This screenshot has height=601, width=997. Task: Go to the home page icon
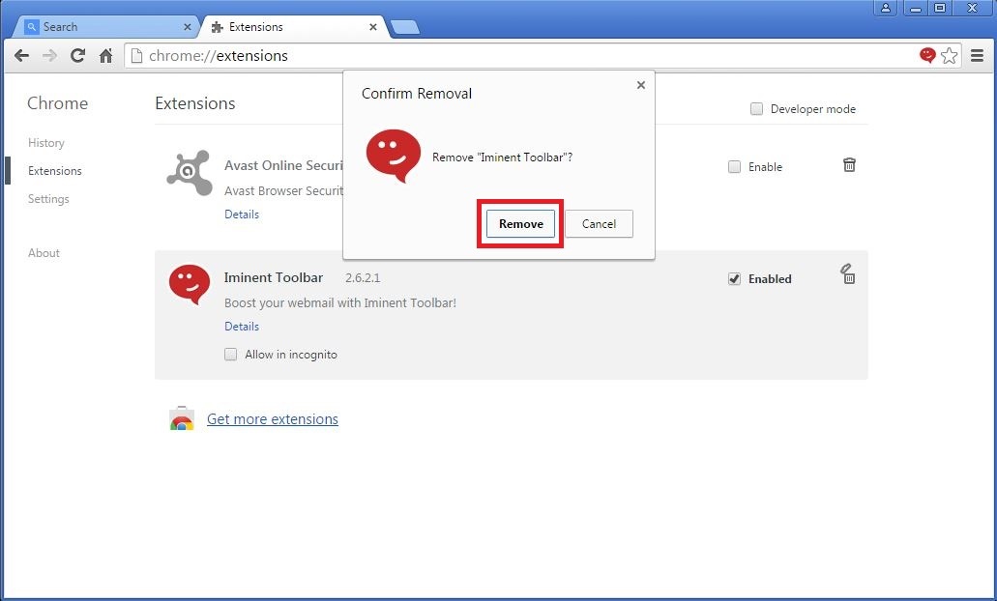tap(105, 56)
